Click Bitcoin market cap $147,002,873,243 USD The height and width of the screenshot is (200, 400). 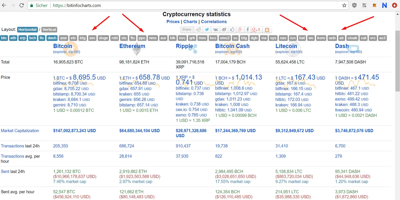point(74,131)
